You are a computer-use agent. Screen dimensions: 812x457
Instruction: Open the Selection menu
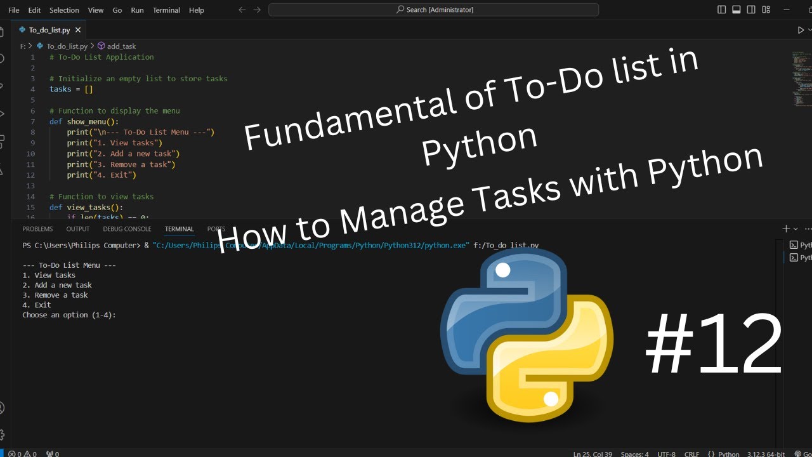(x=64, y=10)
